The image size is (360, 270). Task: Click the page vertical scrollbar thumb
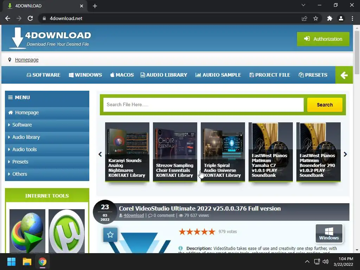[x=357, y=52]
